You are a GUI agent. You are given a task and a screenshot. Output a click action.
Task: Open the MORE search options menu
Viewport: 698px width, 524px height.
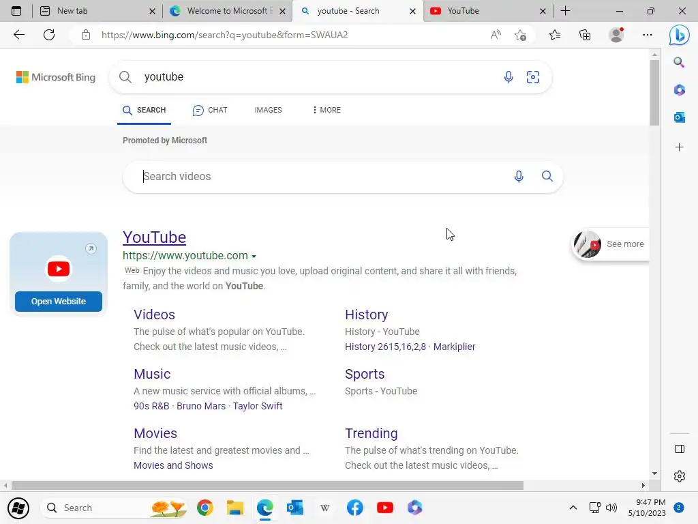pos(327,110)
